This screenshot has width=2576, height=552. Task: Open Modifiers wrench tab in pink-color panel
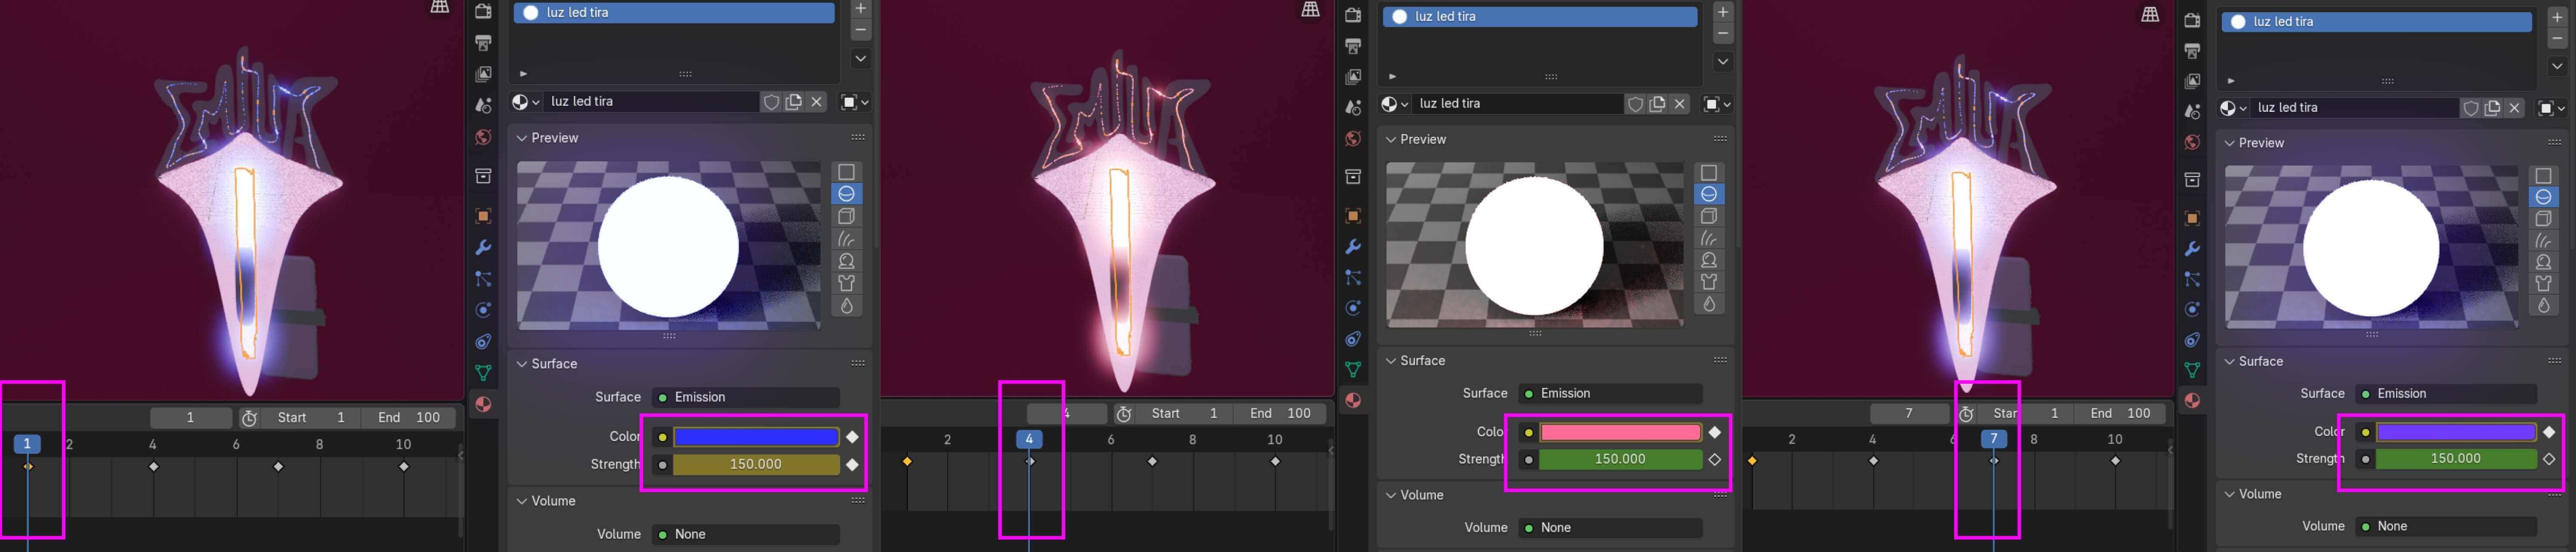[x=1353, y=247]
